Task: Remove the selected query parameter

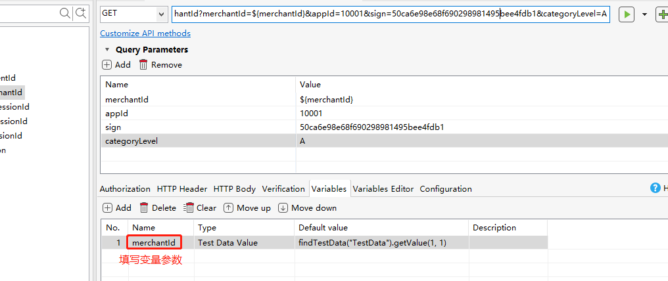Action: tap(160, 64)
